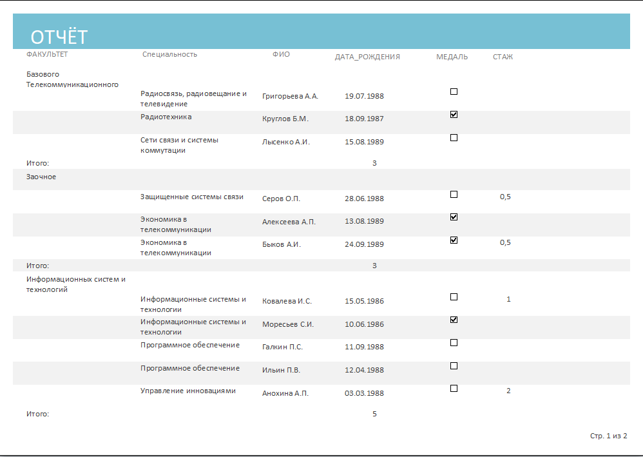Check medal checkbox for Анохина А.П.
The height and width of the screenshot is (457, 643).
454,388
